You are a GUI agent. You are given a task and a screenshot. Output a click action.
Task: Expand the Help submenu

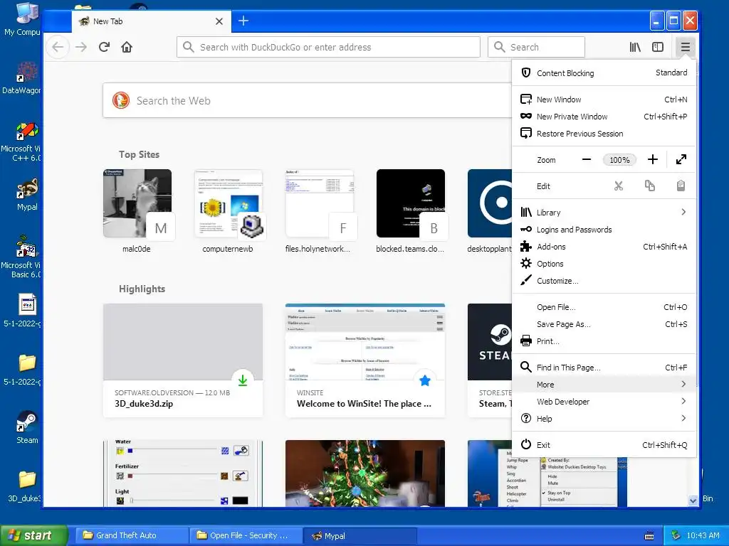coord(604,419)
